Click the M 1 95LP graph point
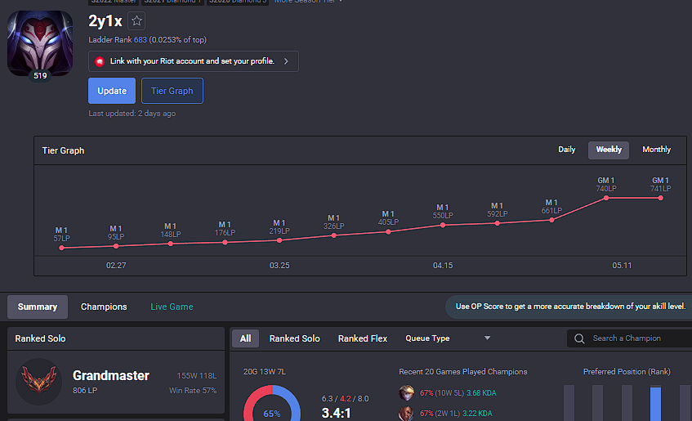The height and width of the screenshot is (421, 692). click(x=116, y=246)
